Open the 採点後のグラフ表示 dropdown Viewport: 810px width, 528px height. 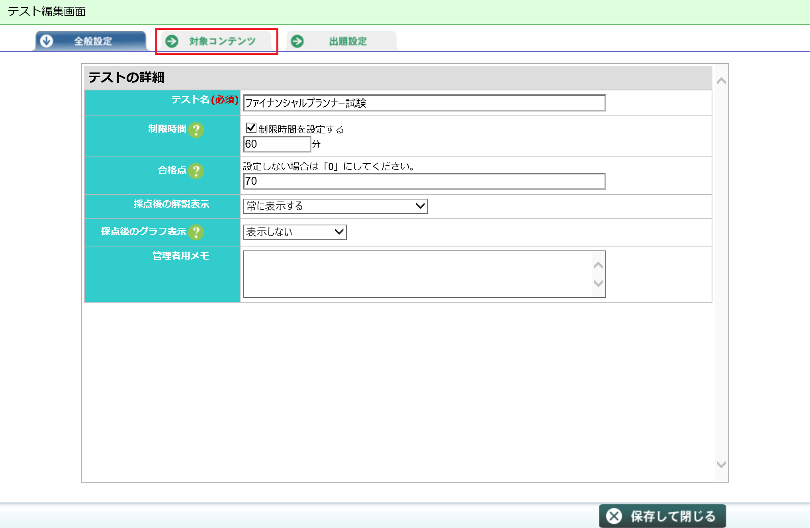tap(295, 232)
